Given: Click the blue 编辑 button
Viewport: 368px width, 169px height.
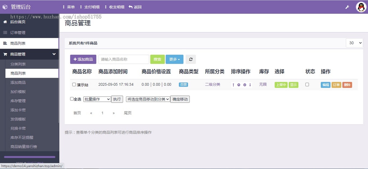Looking at the screenshot, I should pyautogui.click(x=326, y=85).
